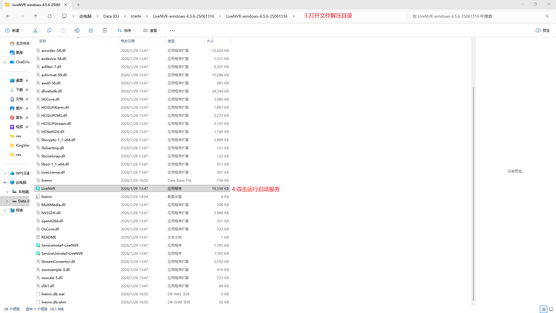Open the Sort dropdown menu
This screenshot has height=313, width=556.
[126, 30]
